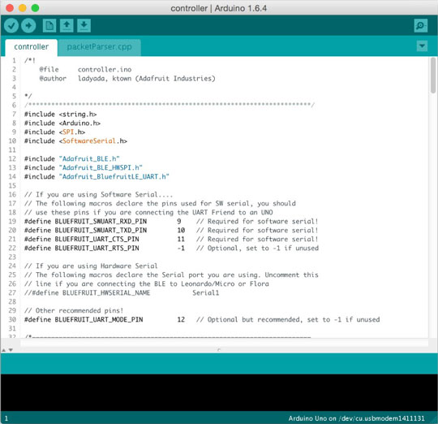Click the green zoom window button
The width and height of the screenshot is (438, 424).
pyautogui.click(x=35, y=8)
